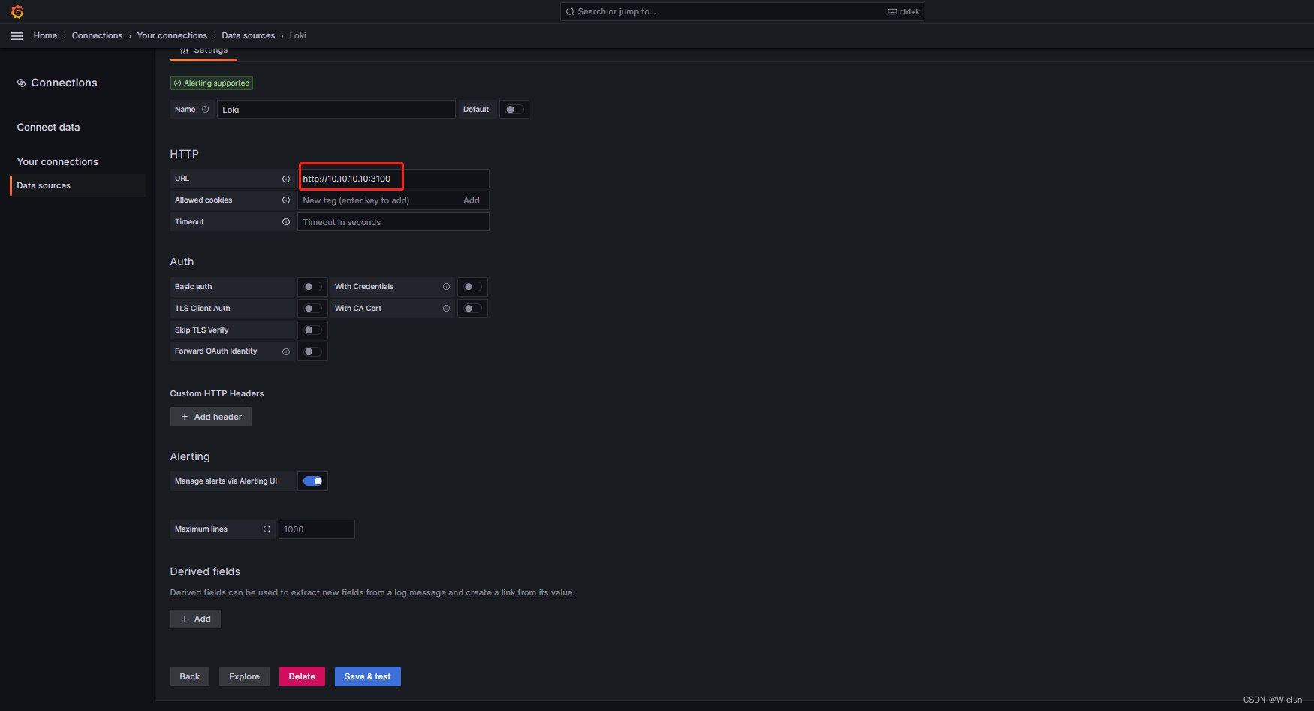
Task: Go to Data sources breadcrumb
Action: pos(249,36)
